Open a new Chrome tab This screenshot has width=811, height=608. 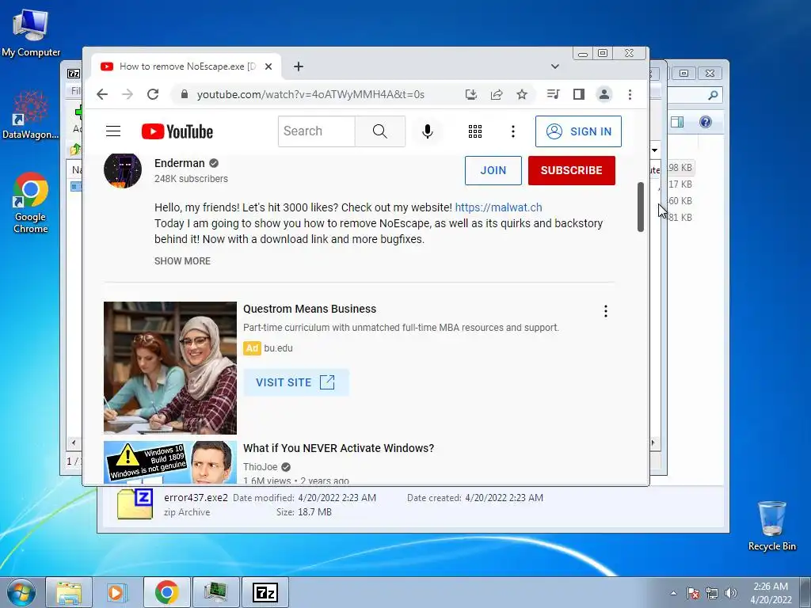[298, 66]
